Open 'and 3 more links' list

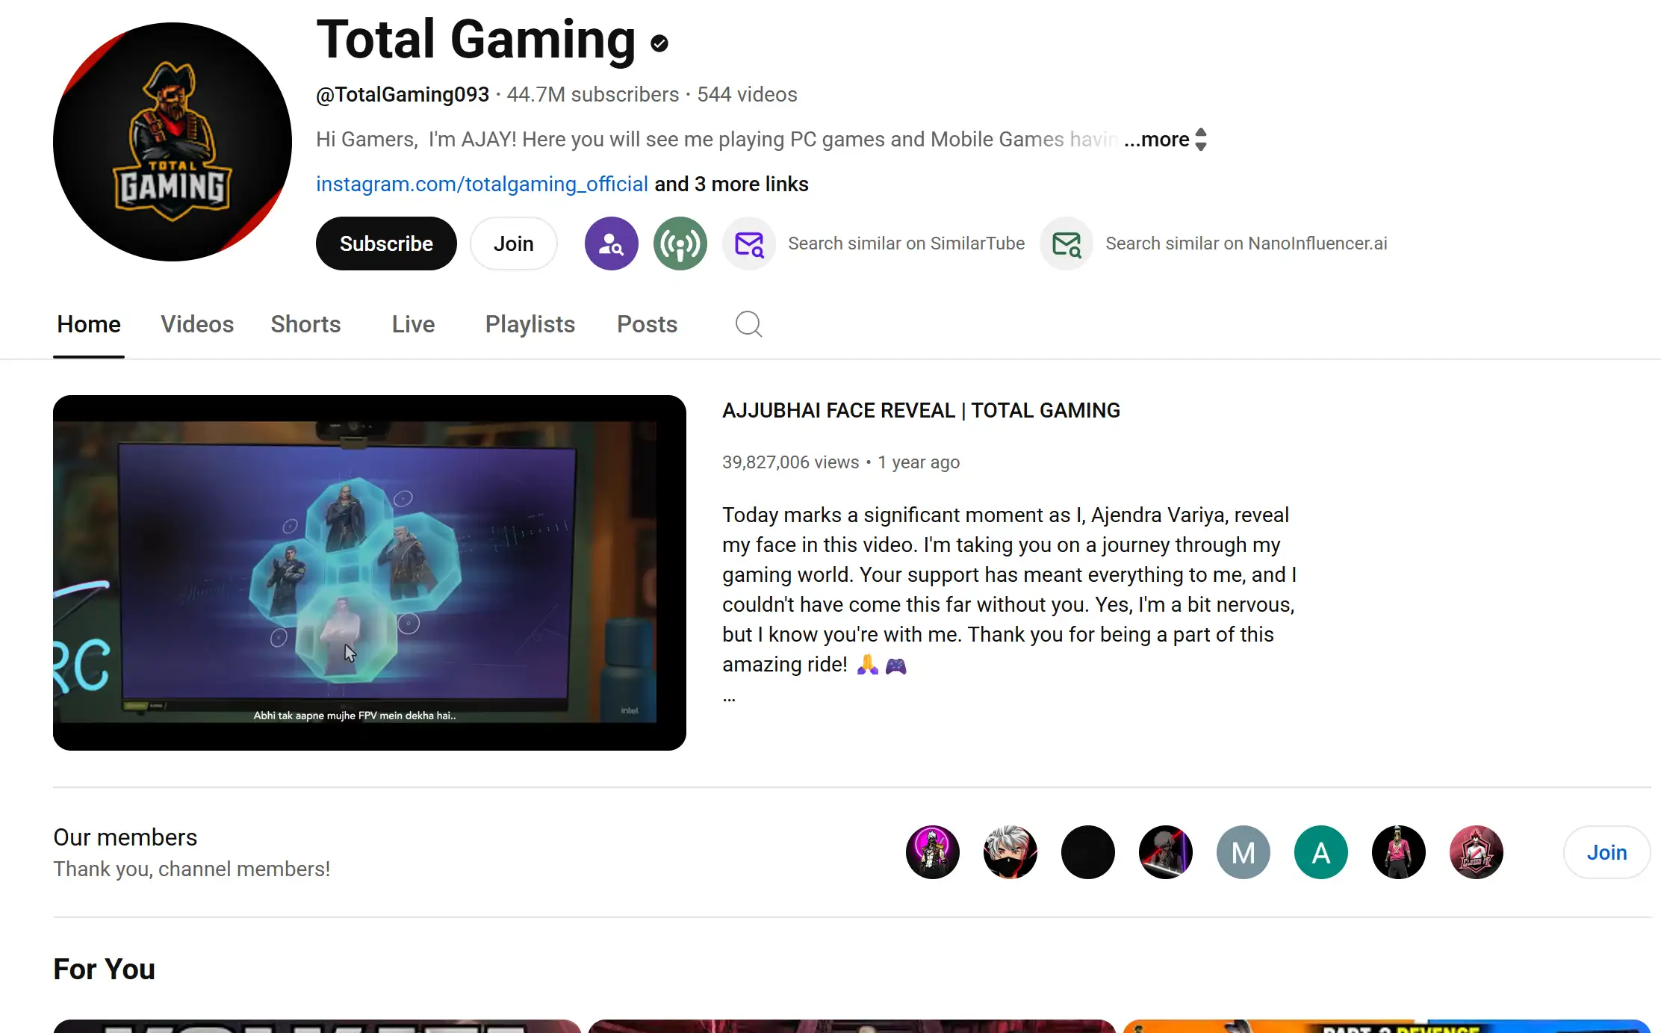point(731,184)
